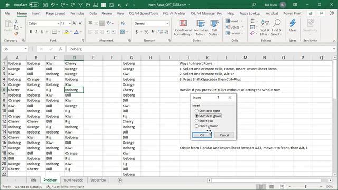Click the Increase Font Size icon
This screenshot has height=190, width=338.
point(74,23)
